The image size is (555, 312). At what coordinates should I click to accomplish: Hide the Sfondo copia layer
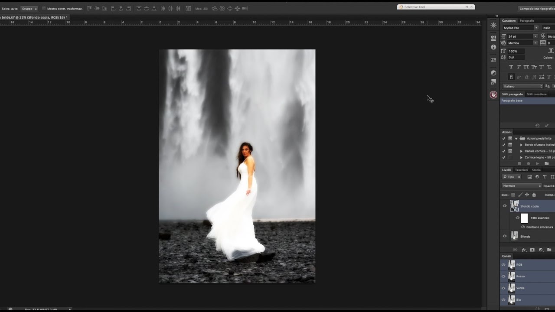(504, 206)
